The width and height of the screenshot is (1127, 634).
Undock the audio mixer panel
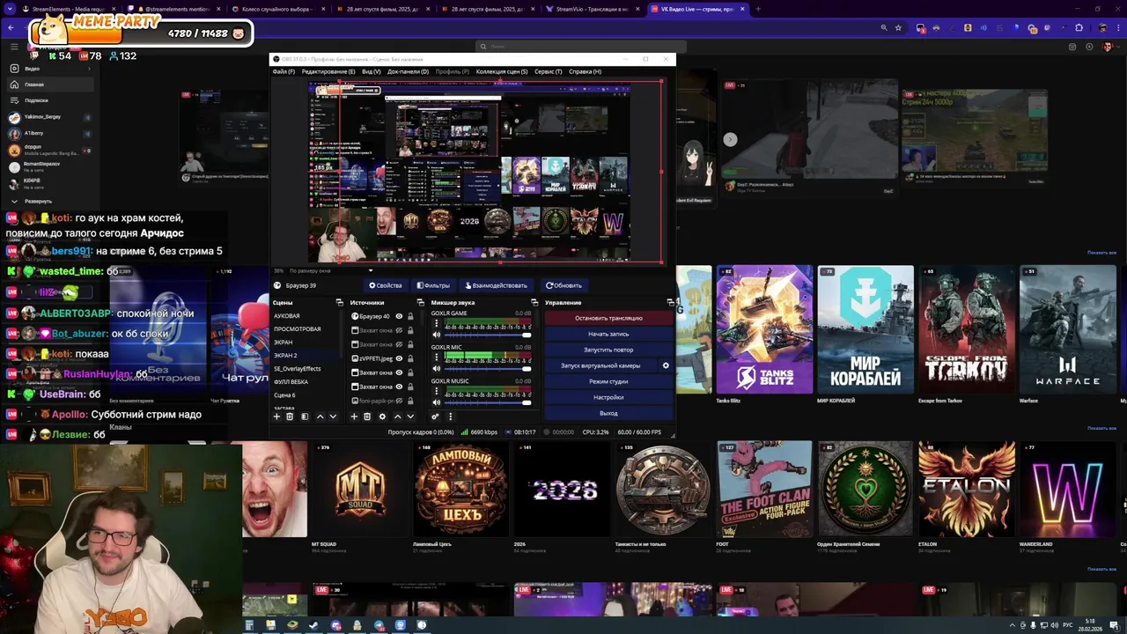534,303
